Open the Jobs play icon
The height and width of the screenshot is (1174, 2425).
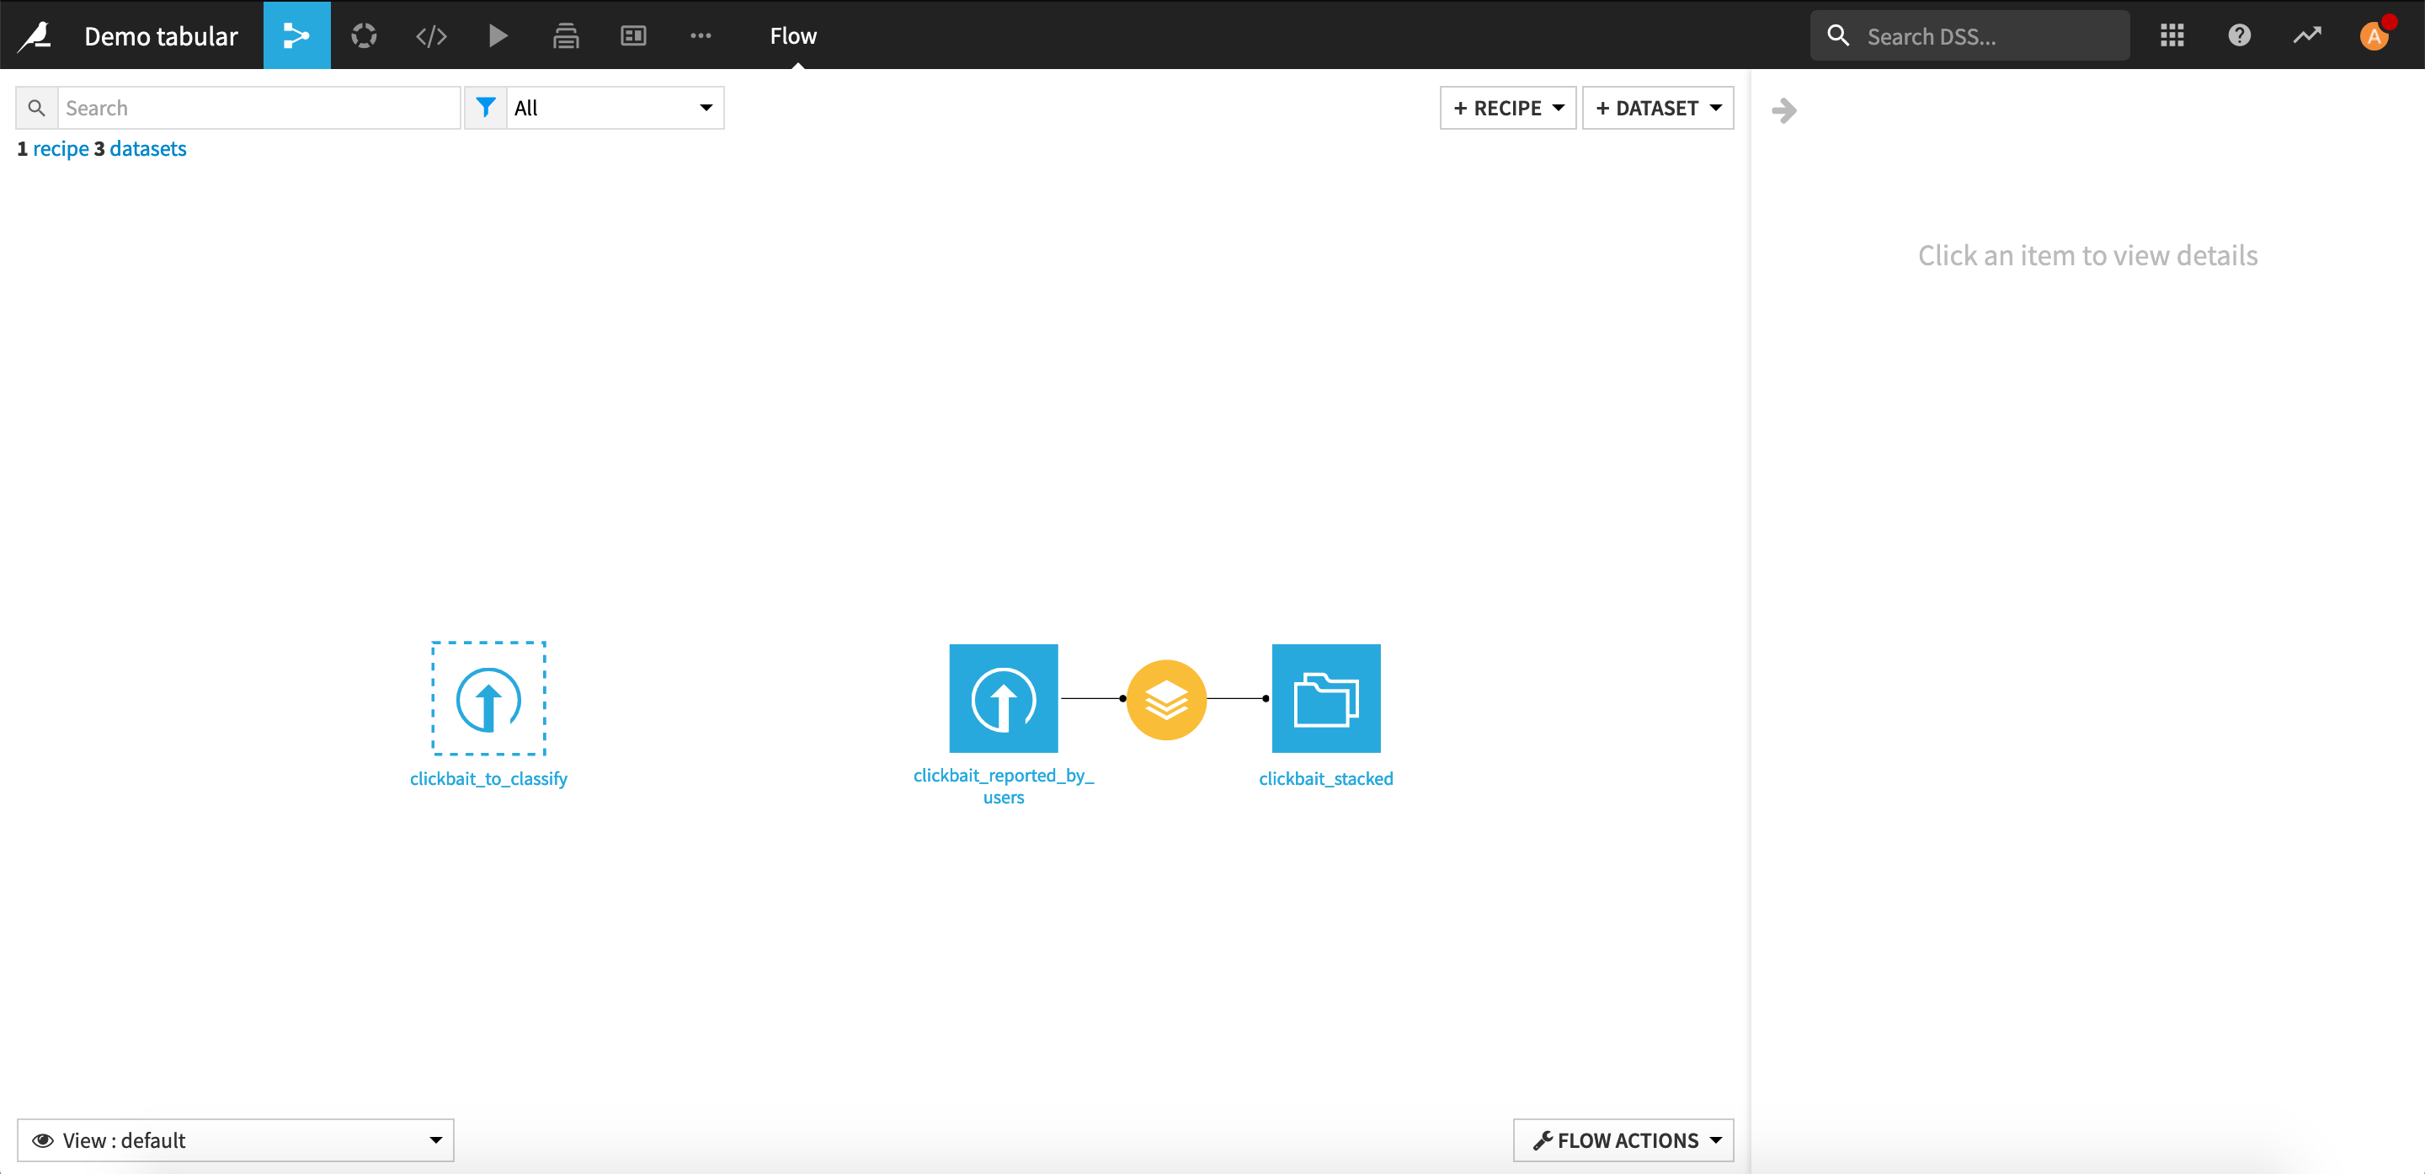point(498,35)
